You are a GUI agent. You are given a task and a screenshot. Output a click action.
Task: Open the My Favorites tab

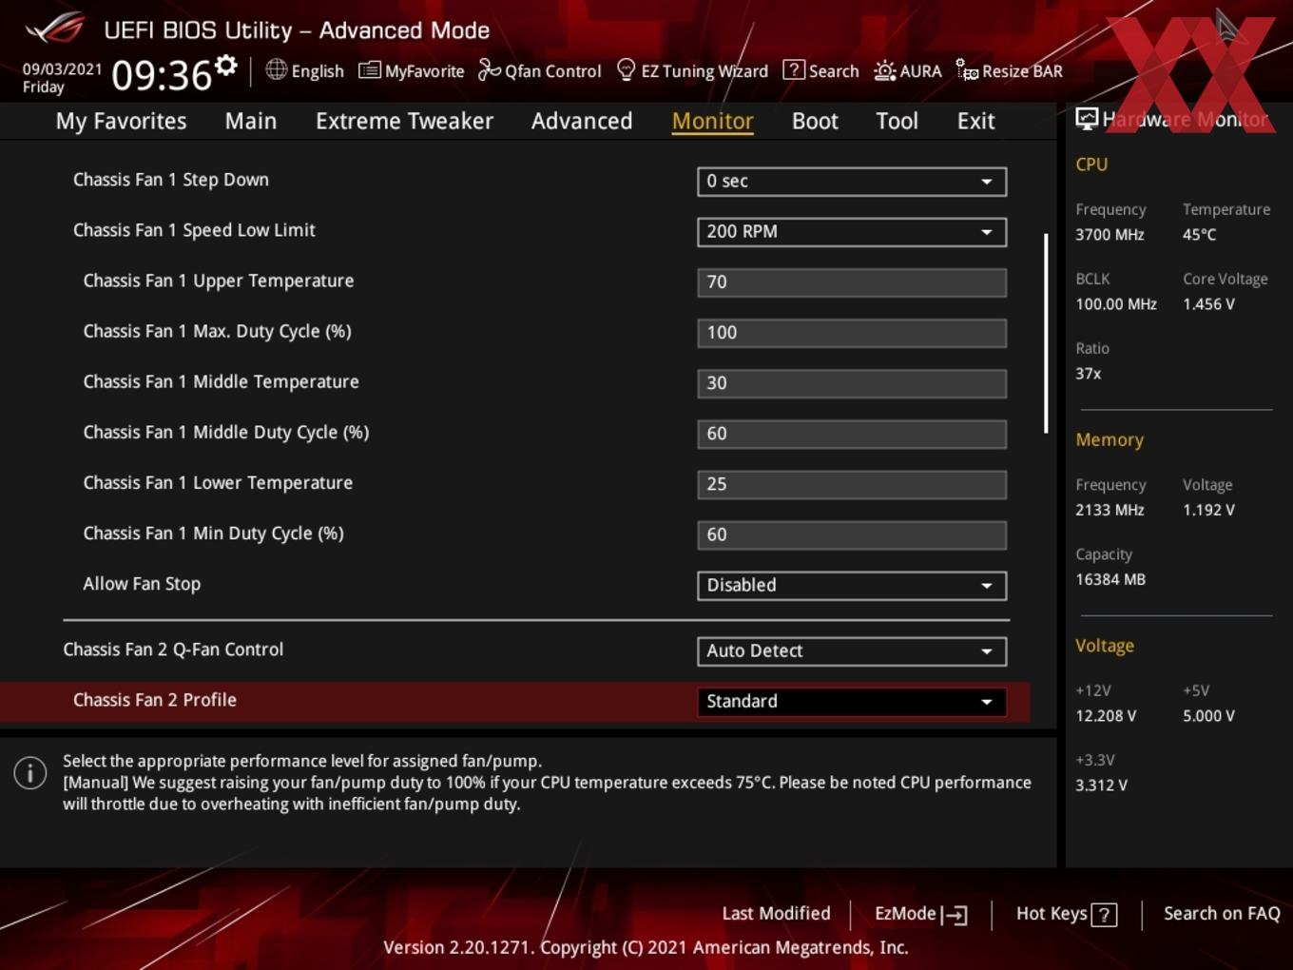(121, 121)
